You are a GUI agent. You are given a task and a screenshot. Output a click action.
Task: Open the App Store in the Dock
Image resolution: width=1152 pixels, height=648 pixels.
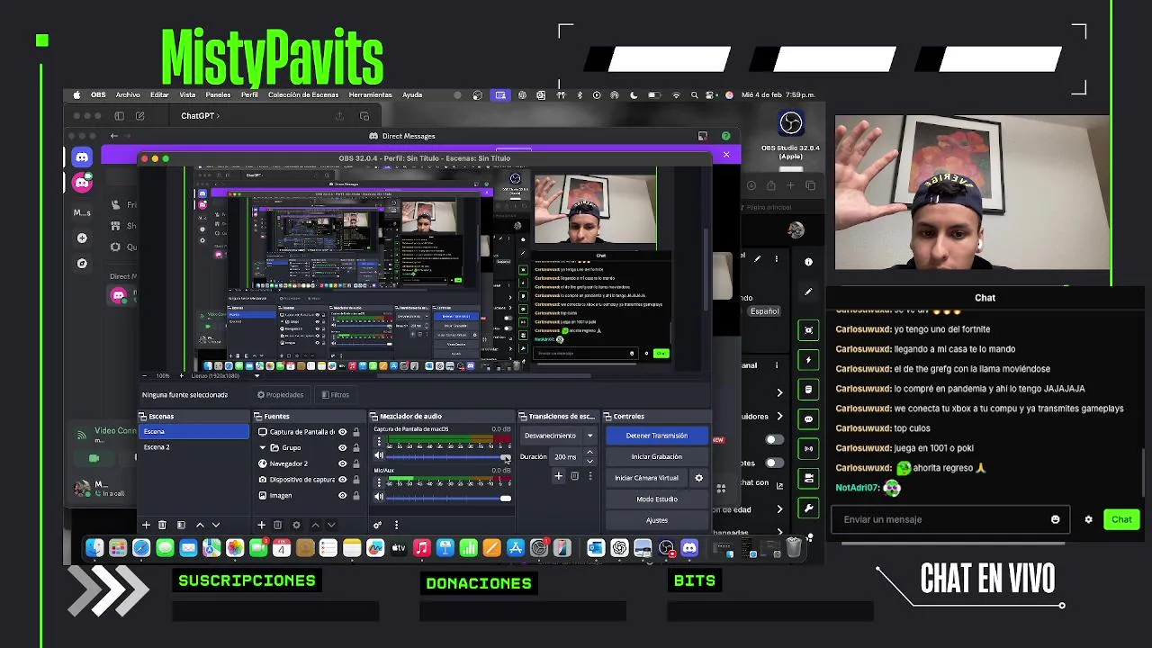tap(516, 547)
